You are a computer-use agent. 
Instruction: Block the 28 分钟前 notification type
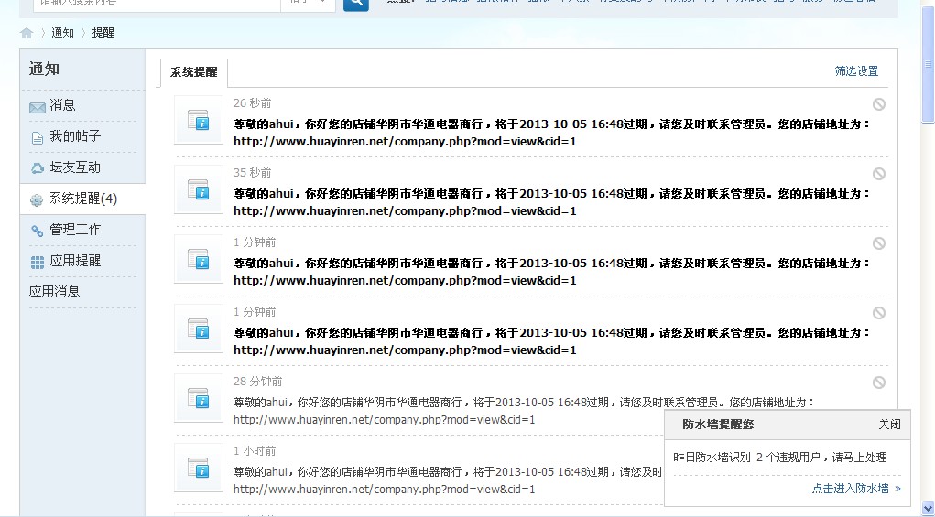(x=879, y=382)
